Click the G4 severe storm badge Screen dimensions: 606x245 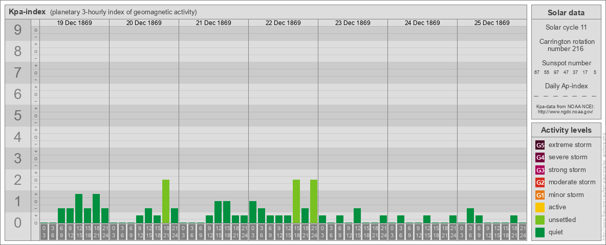tap(540, 158)
